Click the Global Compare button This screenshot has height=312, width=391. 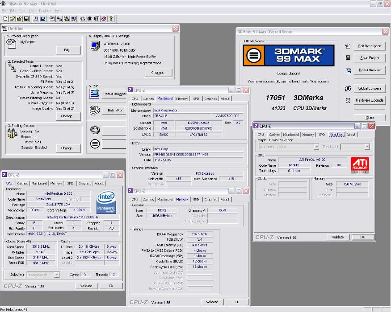coord(369,88)
